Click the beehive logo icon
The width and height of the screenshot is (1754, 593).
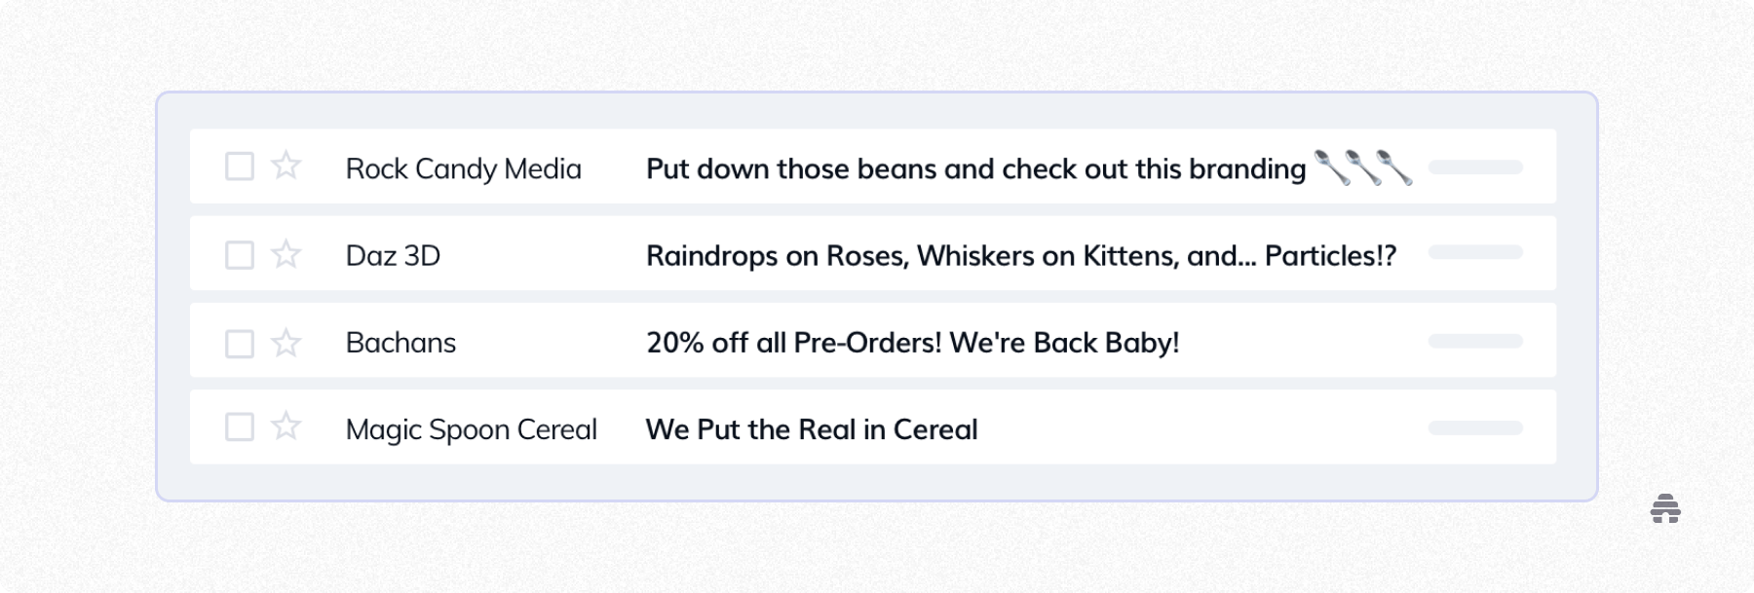[1665, 508]
